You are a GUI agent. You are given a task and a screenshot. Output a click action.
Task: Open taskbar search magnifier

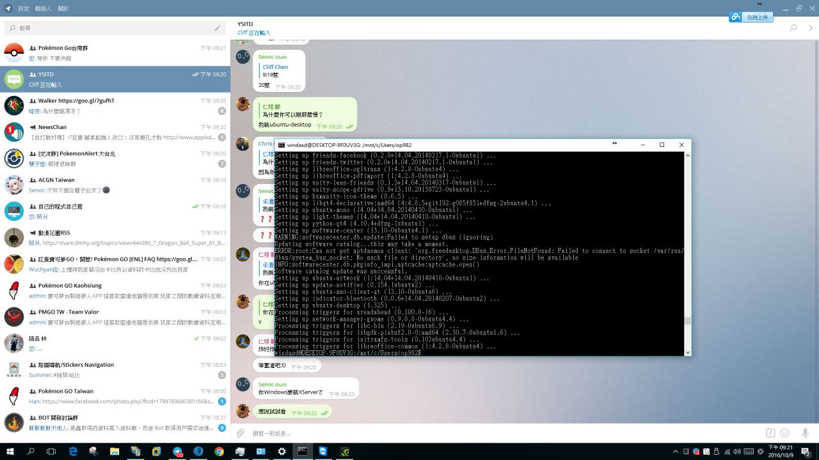[31, 451]
